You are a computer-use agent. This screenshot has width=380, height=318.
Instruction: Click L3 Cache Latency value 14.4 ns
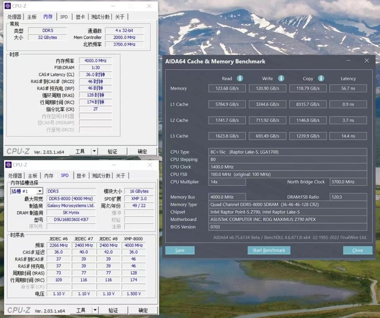(x=348, y=136)
